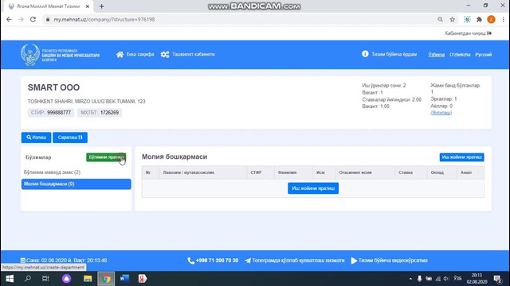The width and height of the screenshot is (510, 286).
Task: Open the Chrome profile avatar
Action: point(491,19)
